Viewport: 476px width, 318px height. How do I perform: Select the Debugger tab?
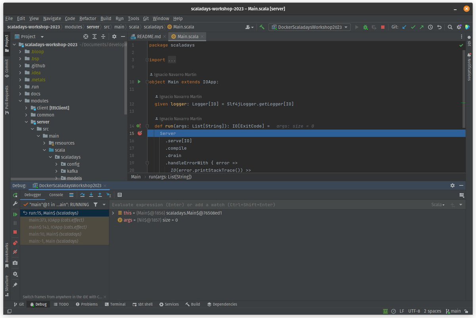click(x=33, y=195)
